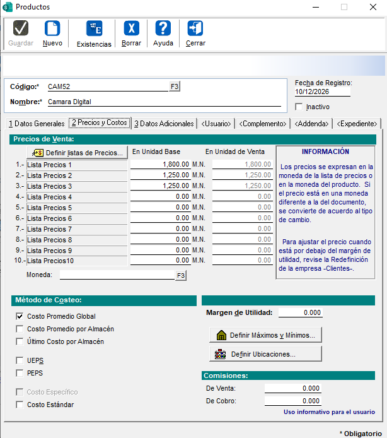Image resolution: width=387 pixels, height=438 pixels.
Task: Click the Lista Precios10 label
Action: [77, 261]
